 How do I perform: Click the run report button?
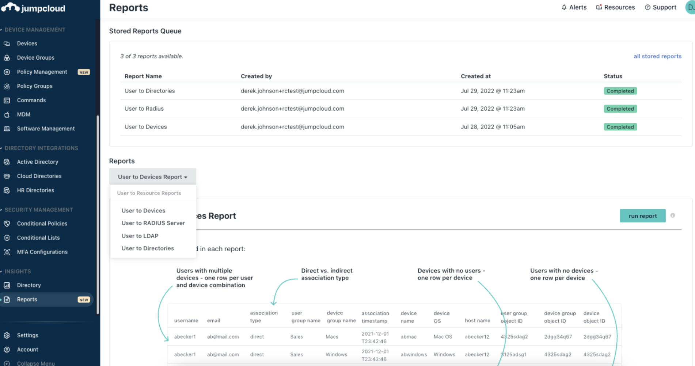pyautogui.click(x=642, y=216)
